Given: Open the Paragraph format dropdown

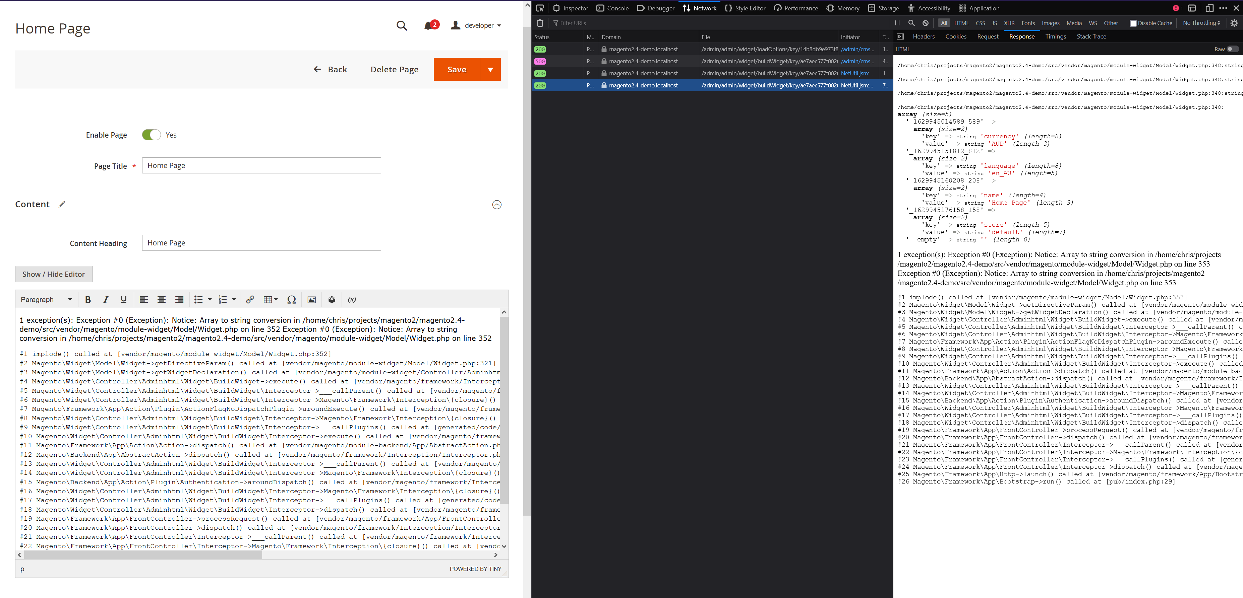Looking at the screenshot, I should 46,300.
